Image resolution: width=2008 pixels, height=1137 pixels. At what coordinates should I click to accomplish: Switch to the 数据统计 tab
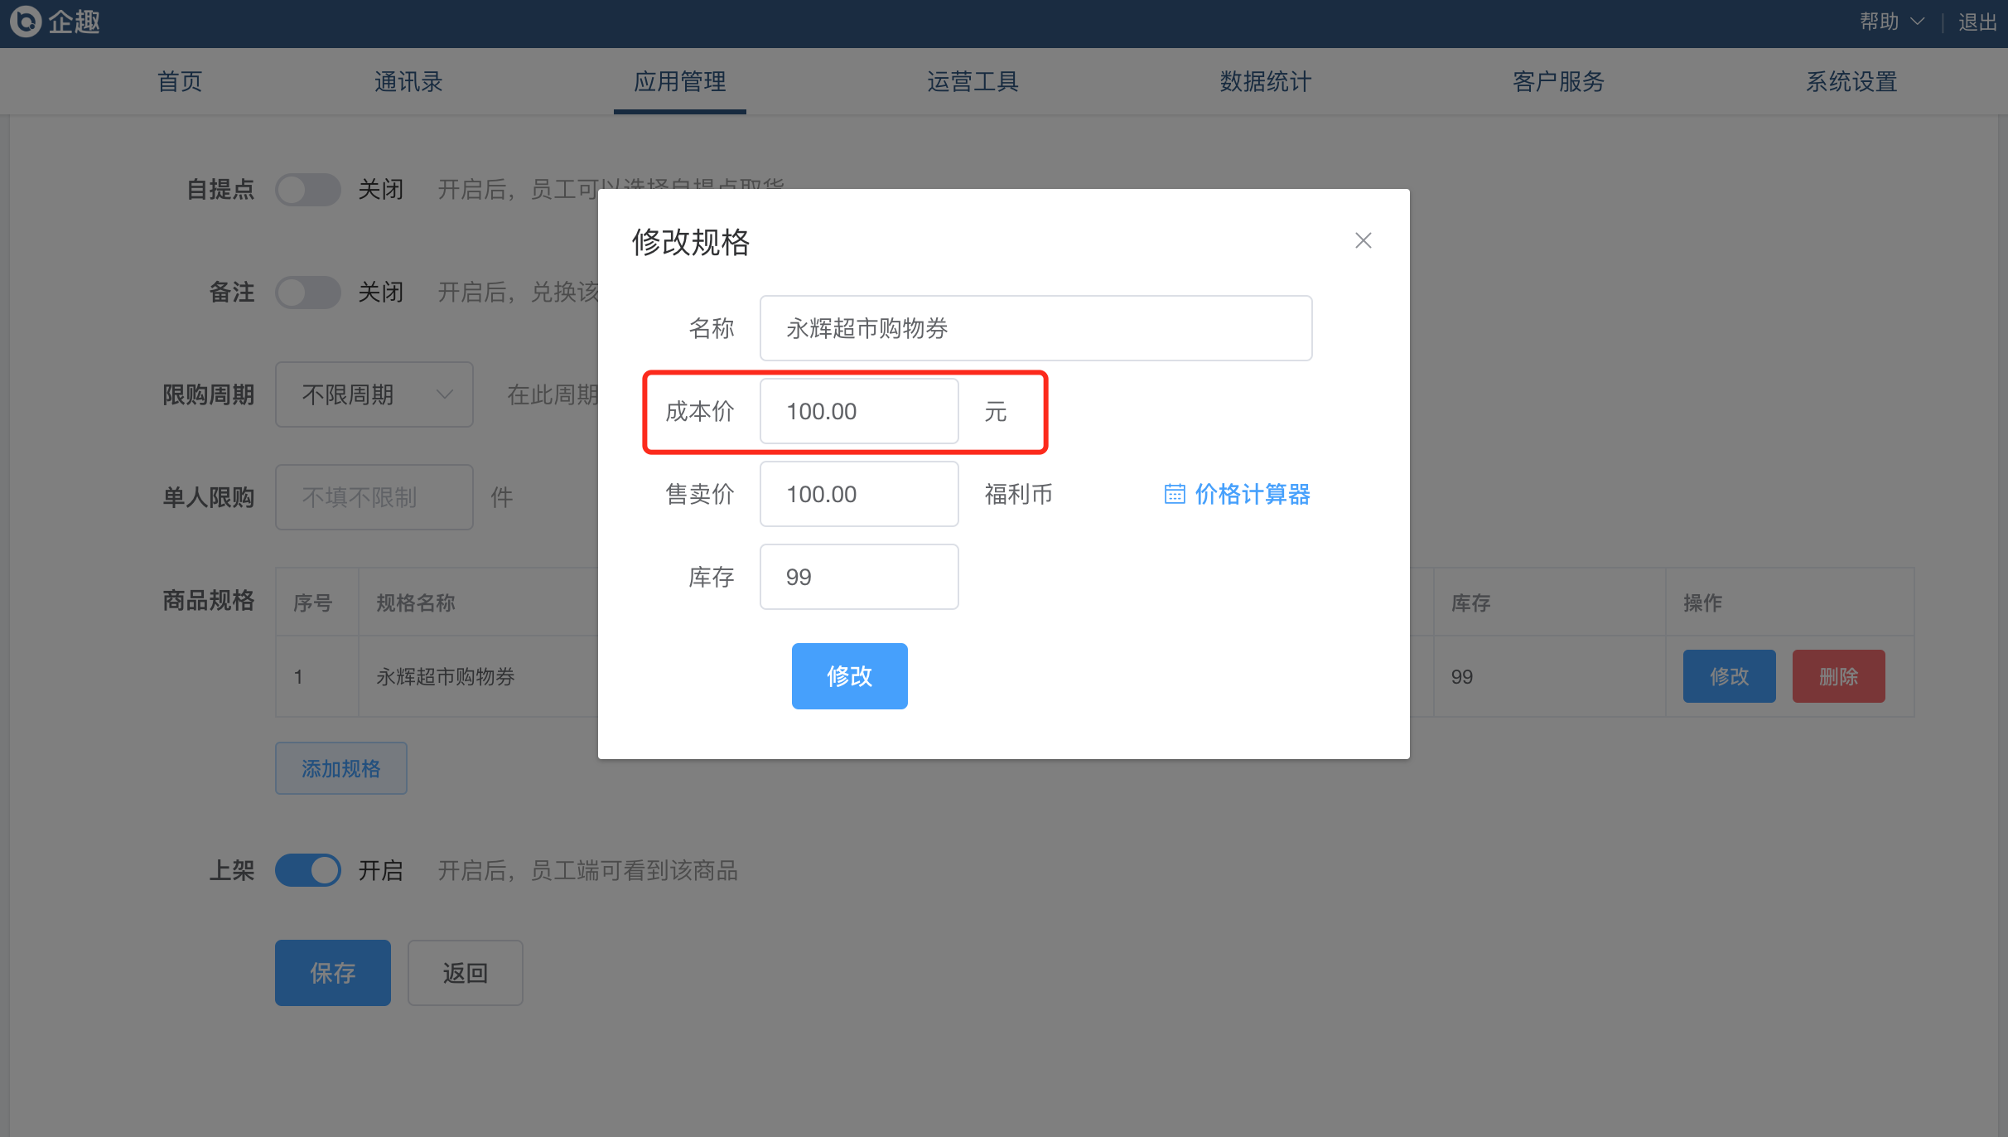(1265, 81)
